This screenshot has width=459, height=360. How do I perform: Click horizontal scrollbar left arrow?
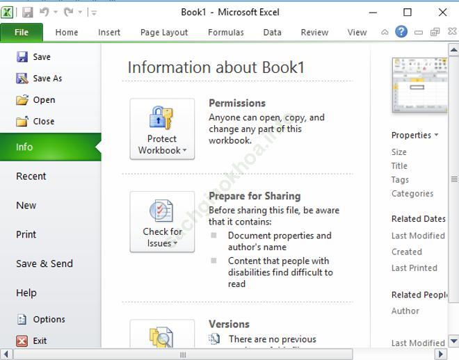tap(6, 354)
